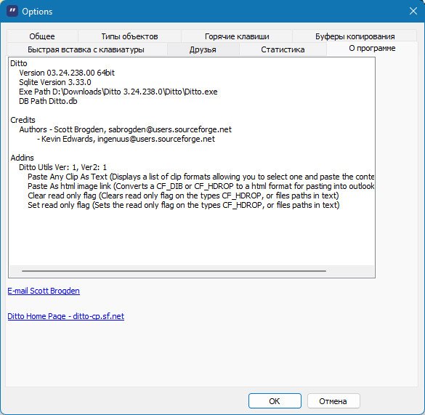The image size is (425, 415).
Task: Select the О программе tab
Action: pyautogui.click(x=372, y=48)
